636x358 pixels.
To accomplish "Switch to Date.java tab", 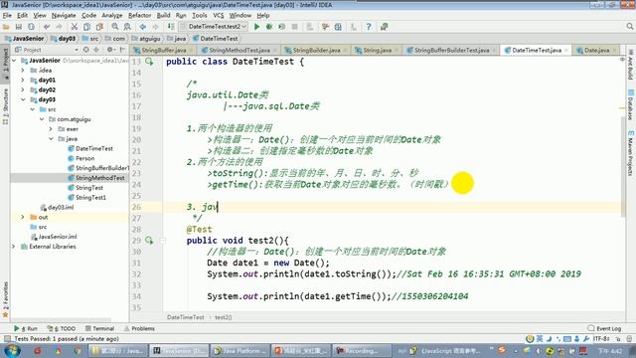I will pyautogui.click(x=596, y=50).
